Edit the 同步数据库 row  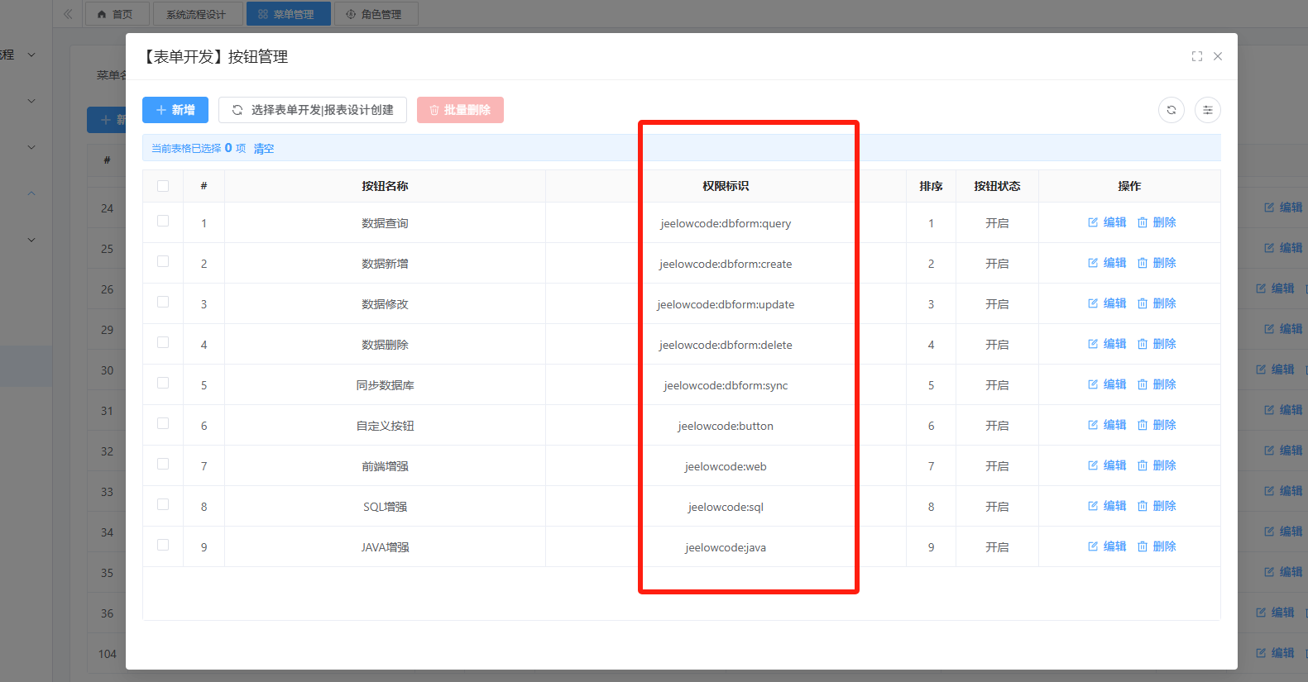(1107, 384)
